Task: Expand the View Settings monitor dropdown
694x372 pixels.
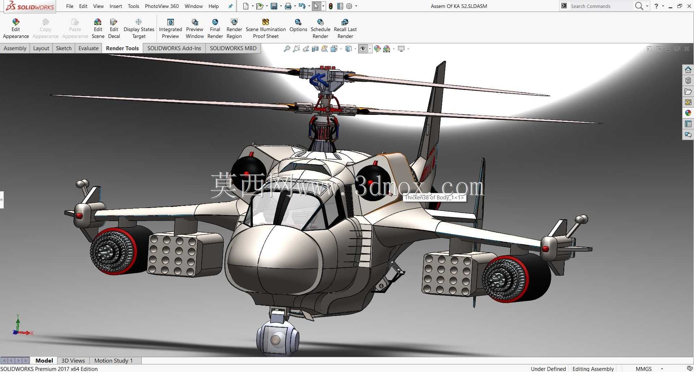Action: tap(408, 49)
